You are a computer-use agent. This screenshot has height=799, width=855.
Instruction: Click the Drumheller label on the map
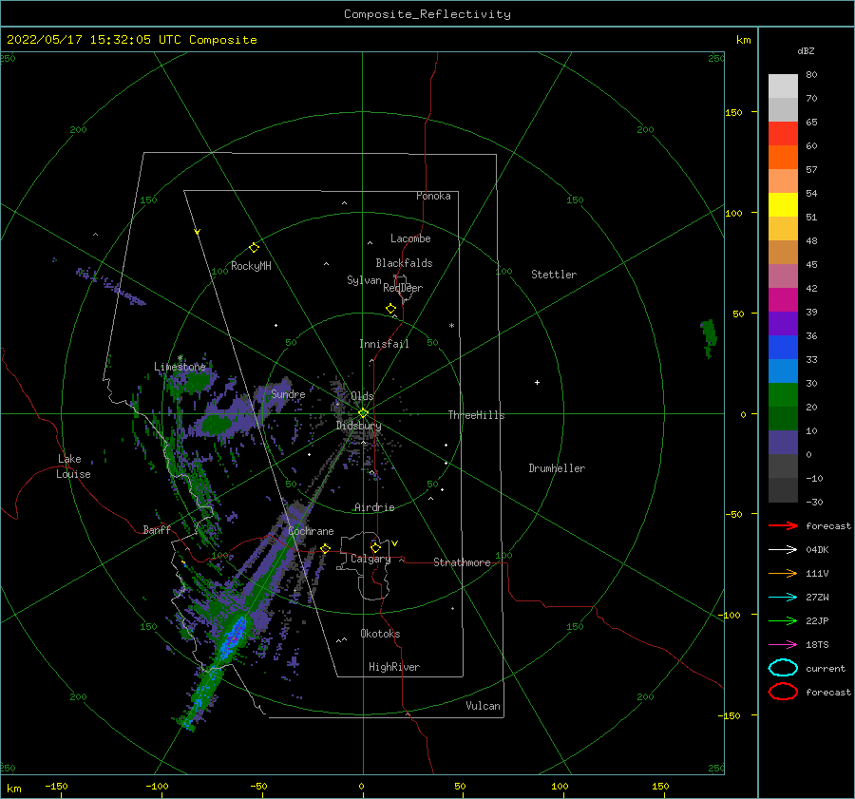[x=557, y=468]
